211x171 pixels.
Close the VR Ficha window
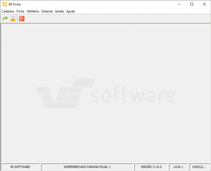(x=204, y=4)
